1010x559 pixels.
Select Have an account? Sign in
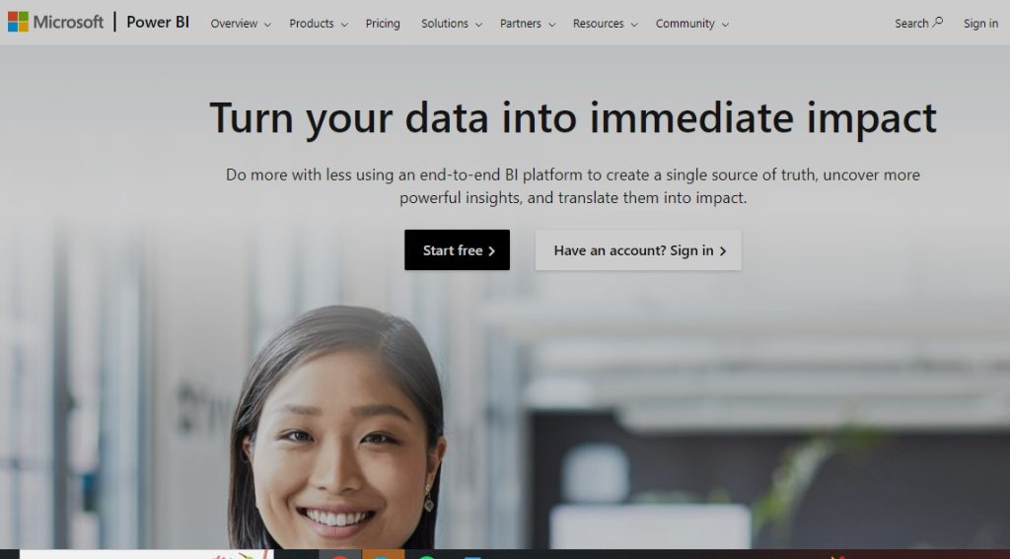coord(638,249)
